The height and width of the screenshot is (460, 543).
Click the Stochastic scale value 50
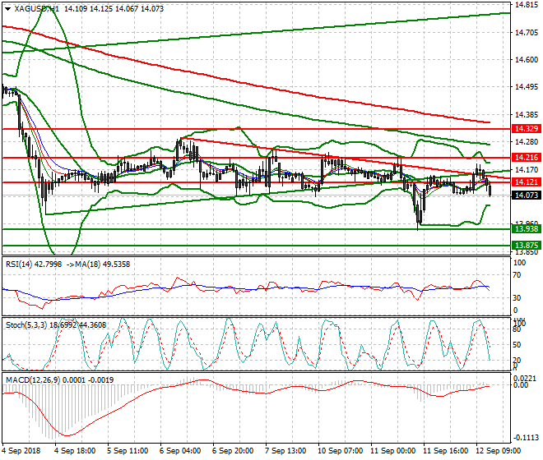point(517,344)
